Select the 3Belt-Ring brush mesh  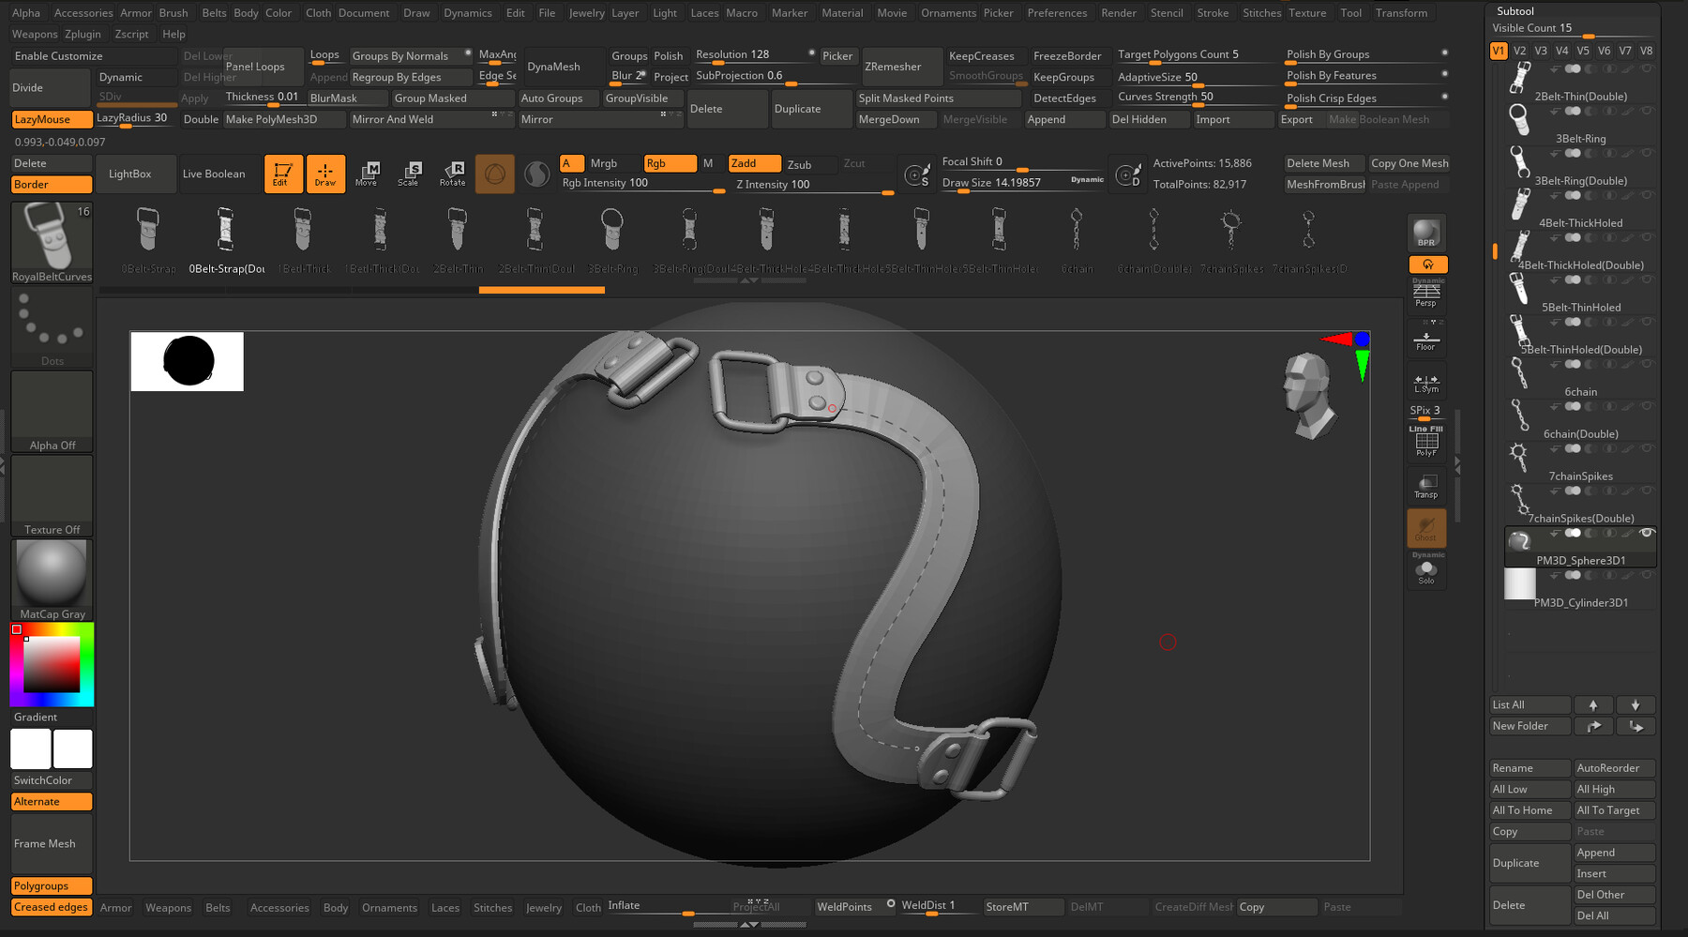[x=612, y=240]
